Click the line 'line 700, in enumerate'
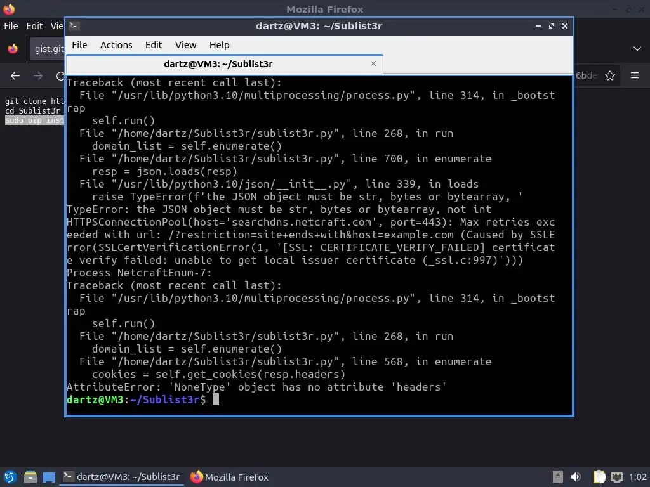Image resolution: width=650 pixels, height=487 pixels. 285,159
